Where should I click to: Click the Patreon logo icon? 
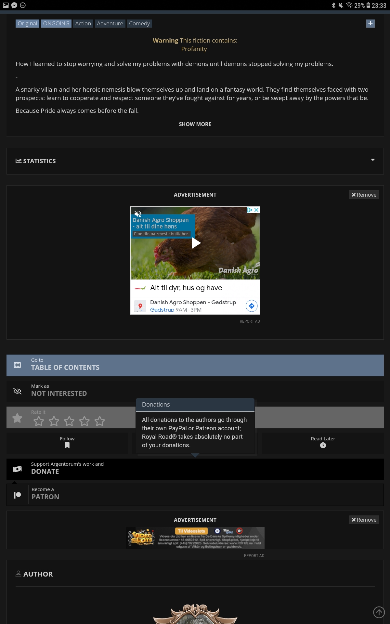(x=18, y=495)
